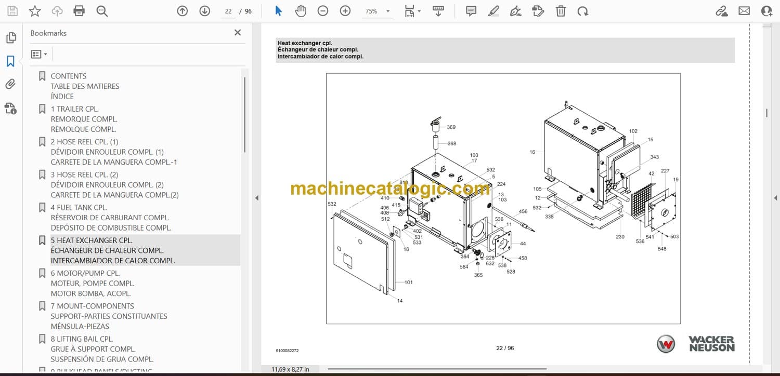Viewport: 780px width, 376px height.
Task: Click the Print file icon
Action: click(x=79, y=11)
